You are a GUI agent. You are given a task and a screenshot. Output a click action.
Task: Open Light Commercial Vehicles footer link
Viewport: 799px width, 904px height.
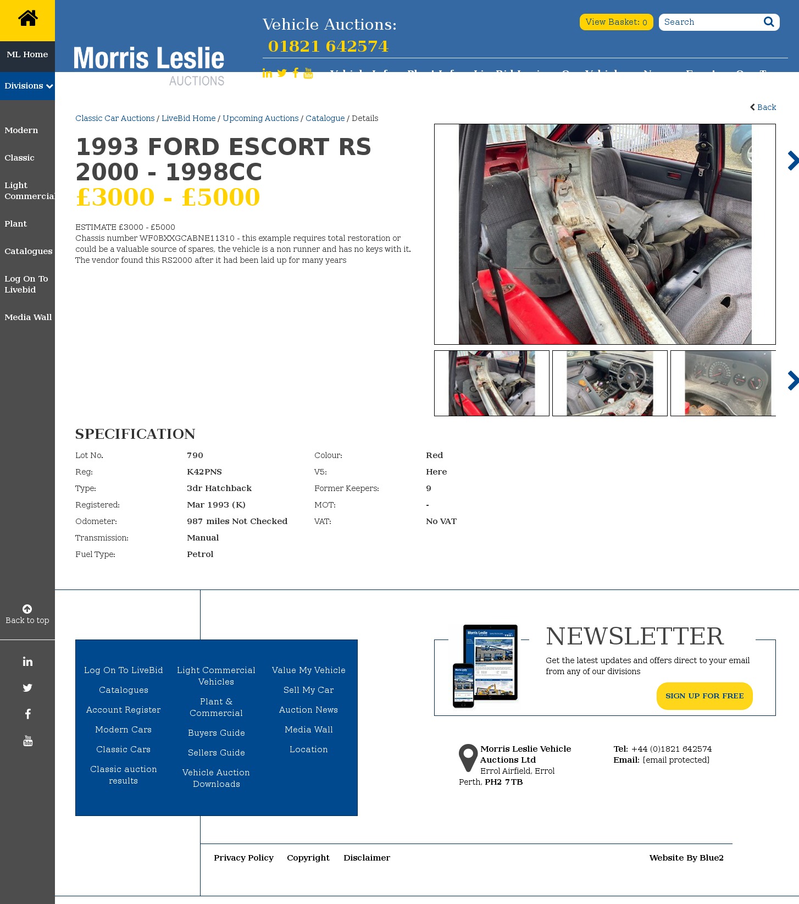[217, 676]
